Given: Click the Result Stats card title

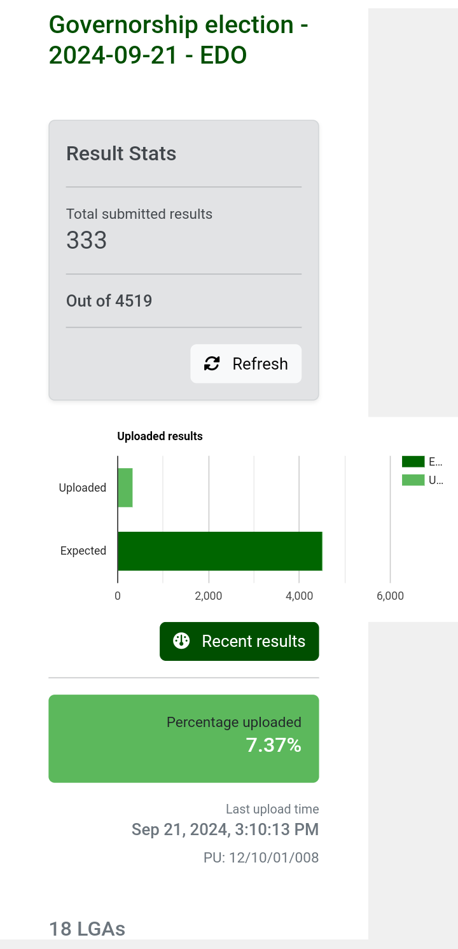Looking at the screenshot, I should pos(121,153).
